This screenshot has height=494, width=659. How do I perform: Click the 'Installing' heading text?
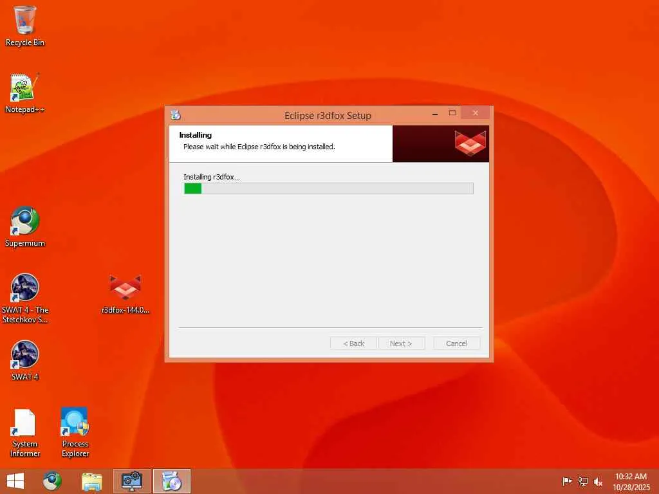tap(196, 135)
